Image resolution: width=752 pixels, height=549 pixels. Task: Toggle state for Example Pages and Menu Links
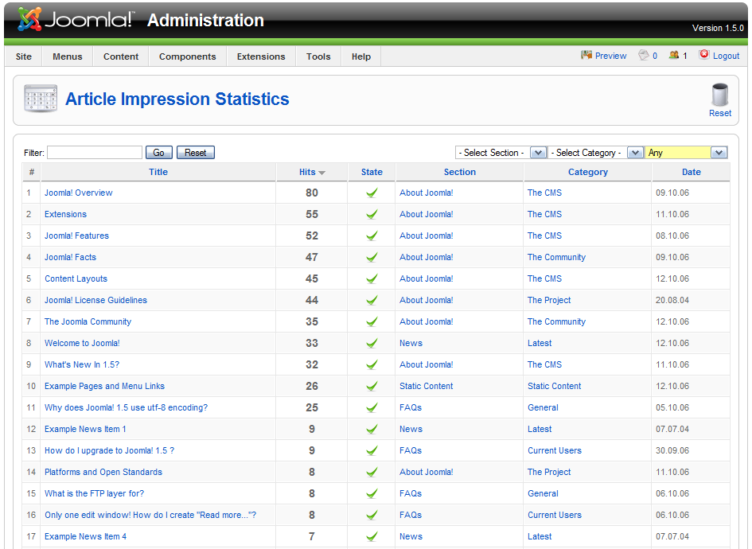click(x=372, y=386)
